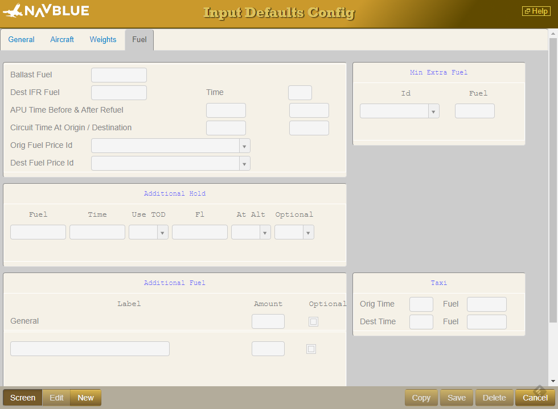Open the Dest Fuel Price Id dropdown
Screen dimensions: 558x409
pos(244,163)
